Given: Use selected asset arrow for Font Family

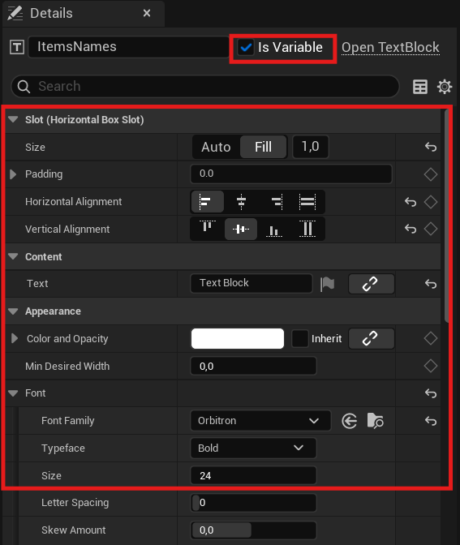Looking at the screenshot, I should pos(349,421).
